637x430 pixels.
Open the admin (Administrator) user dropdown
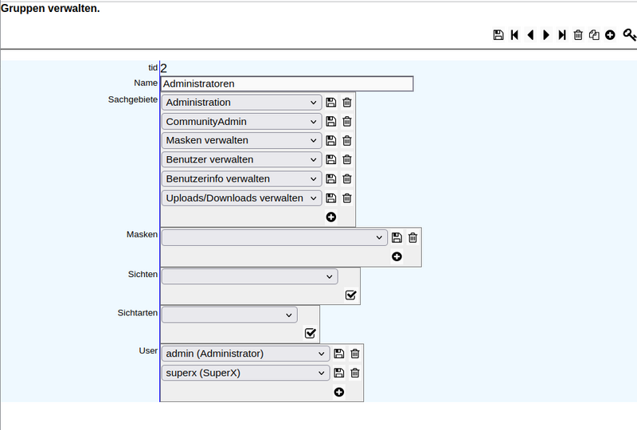click(245, 354)
